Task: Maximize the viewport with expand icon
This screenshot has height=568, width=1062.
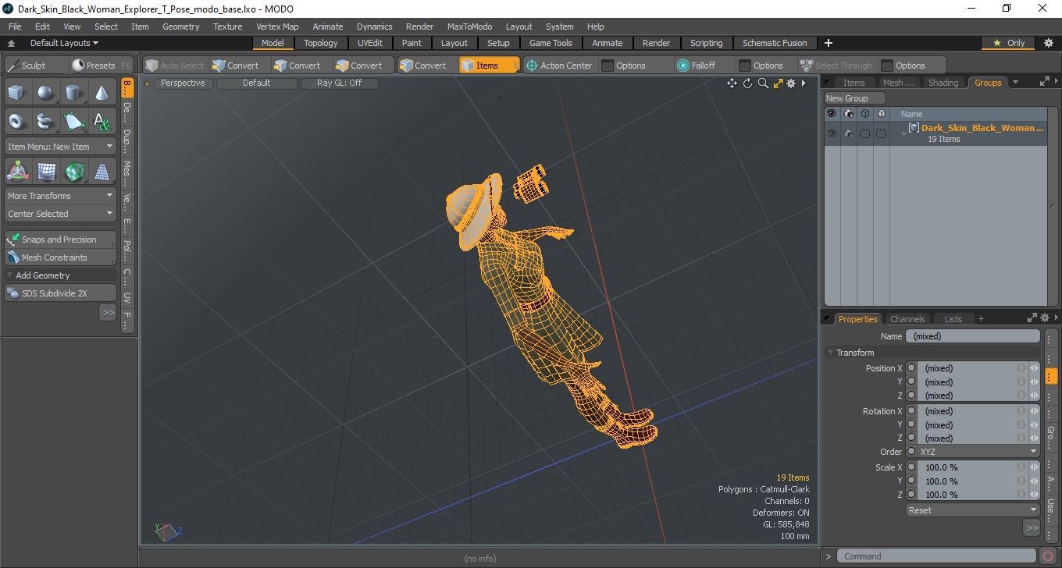Action: (778, 83)
